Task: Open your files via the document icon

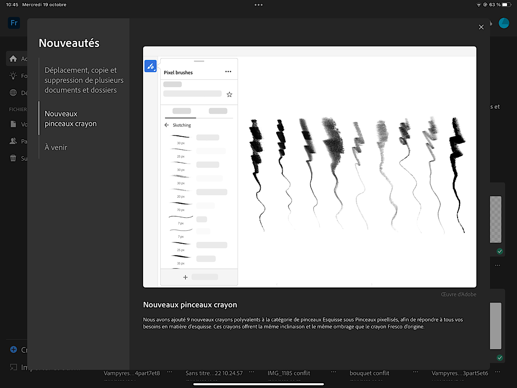Action: click(13, 124)
